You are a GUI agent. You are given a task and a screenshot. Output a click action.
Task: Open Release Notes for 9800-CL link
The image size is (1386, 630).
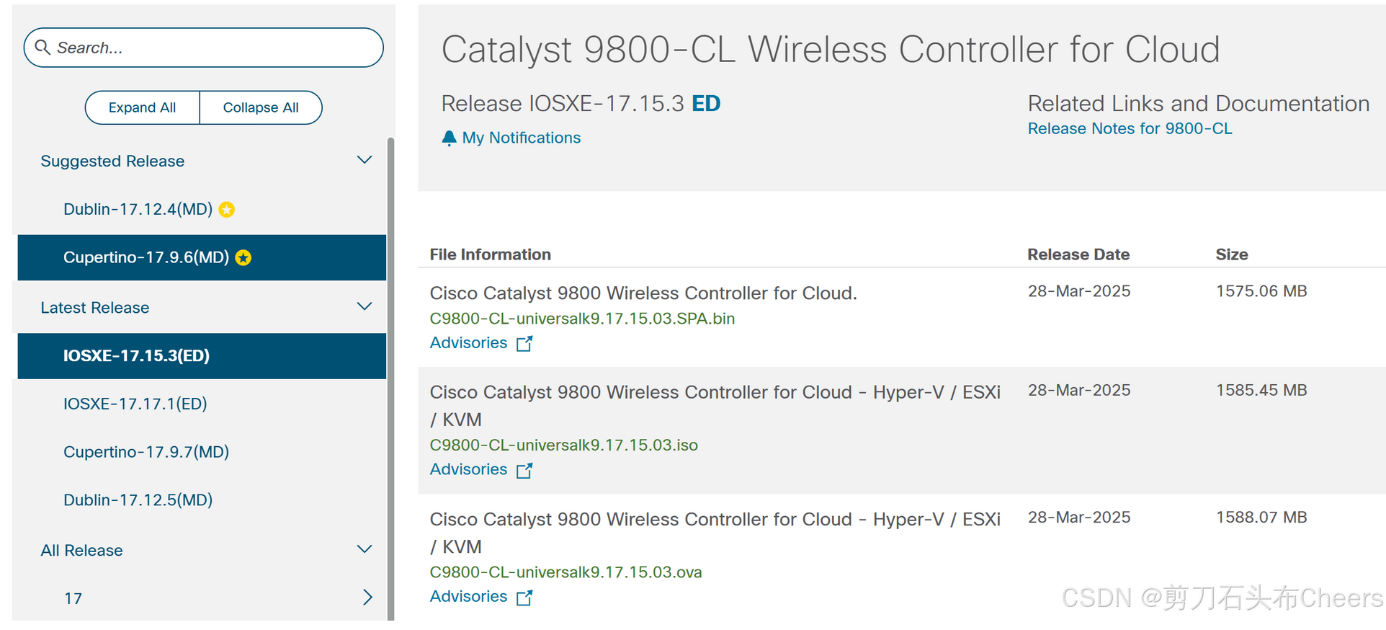point(1130,128)
